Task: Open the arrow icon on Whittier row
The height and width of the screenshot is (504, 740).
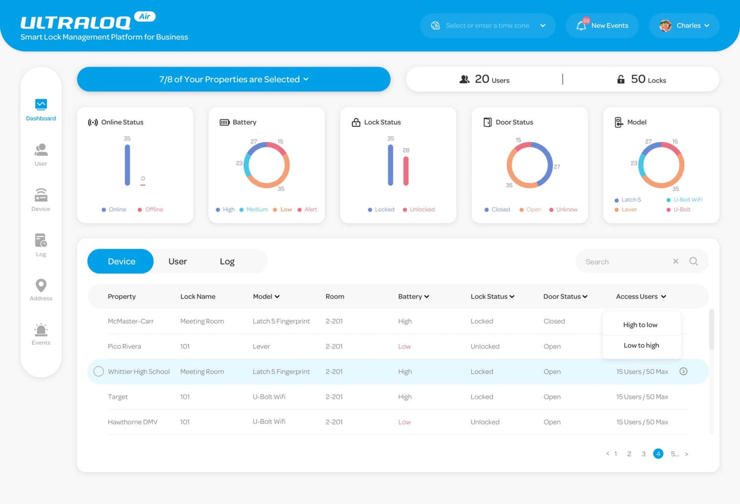Action: point(683,371)
